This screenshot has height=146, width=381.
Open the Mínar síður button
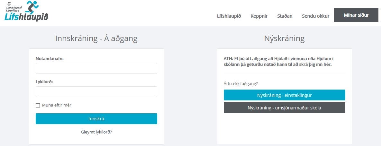(x=356, y=15)
